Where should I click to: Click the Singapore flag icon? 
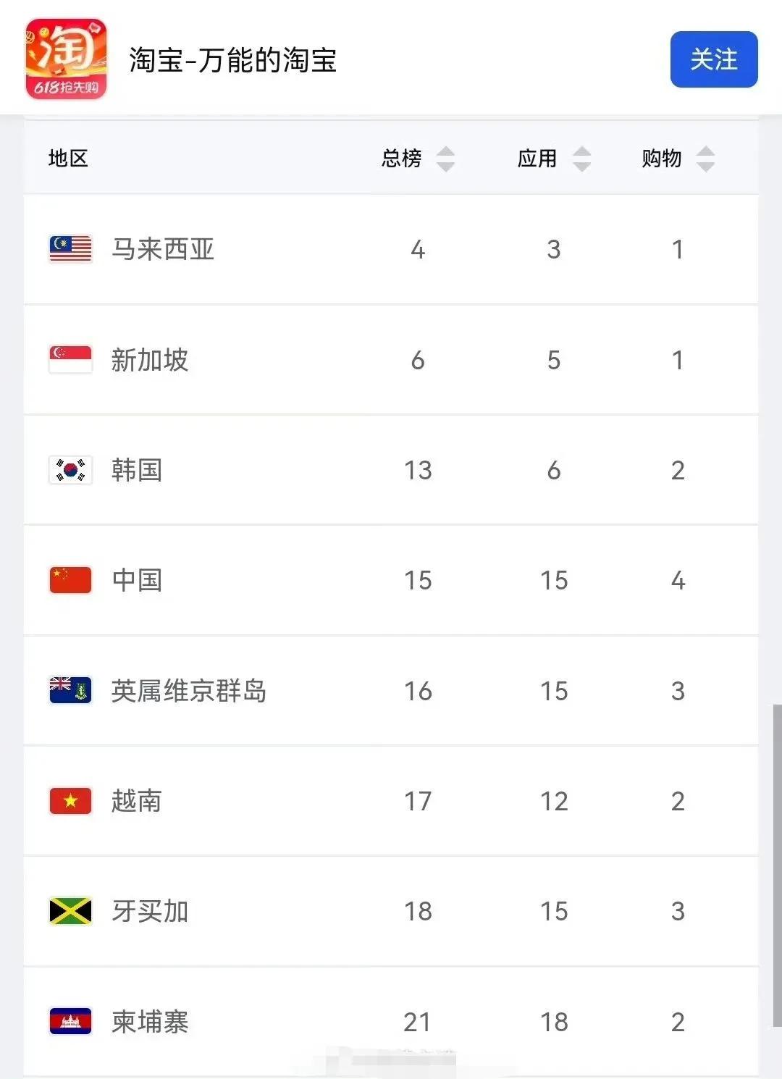tap(70, 359)
